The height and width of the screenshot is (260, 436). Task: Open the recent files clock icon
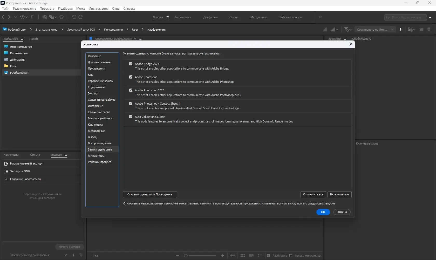click(22, 17)
